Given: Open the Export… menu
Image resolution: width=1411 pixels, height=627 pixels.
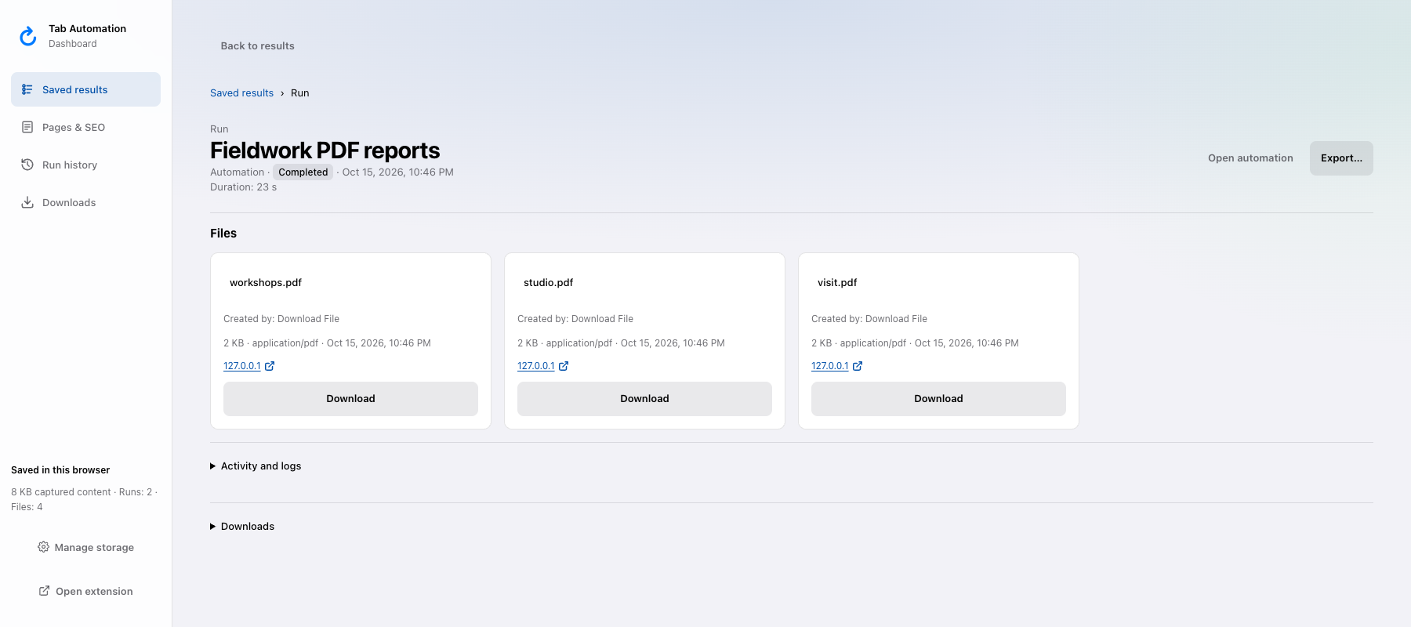Looking at the screenshot, I should coord(1341,158).
